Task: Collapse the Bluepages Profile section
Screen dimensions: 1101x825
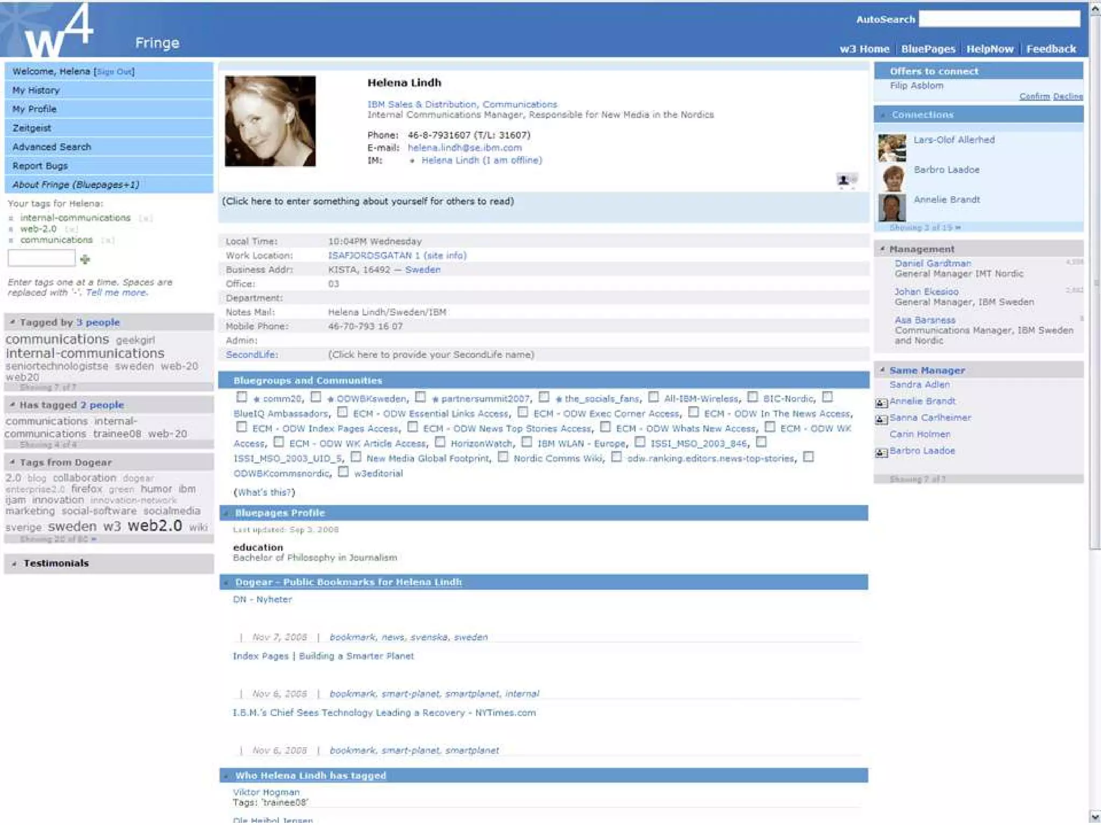Action: [227, 513]
